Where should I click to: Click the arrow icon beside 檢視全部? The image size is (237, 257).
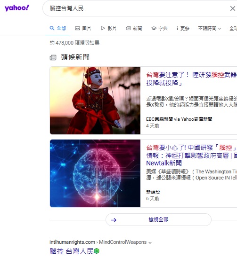[114, 220]
